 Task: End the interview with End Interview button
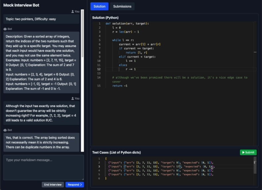click(53, 185)
